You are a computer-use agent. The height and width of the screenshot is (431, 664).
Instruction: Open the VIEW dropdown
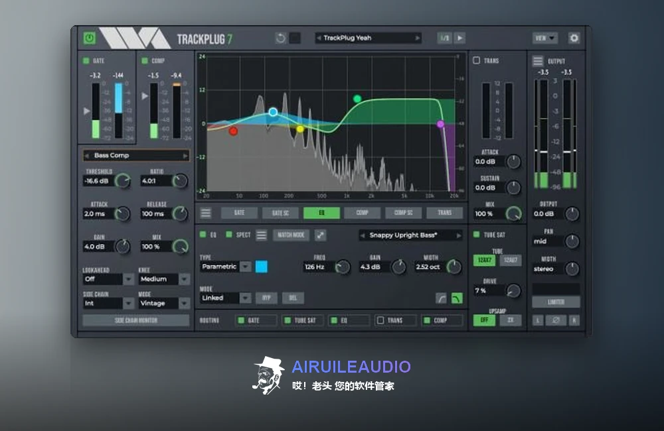[544, 38]
